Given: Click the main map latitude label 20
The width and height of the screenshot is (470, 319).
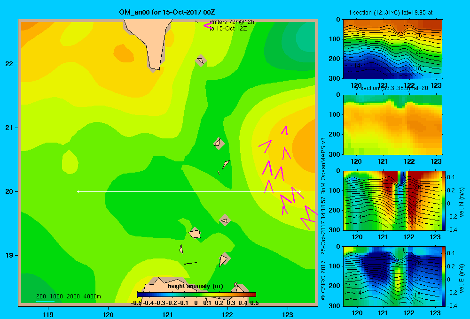Looking at the screenshot, I should [x=9, y=191].
